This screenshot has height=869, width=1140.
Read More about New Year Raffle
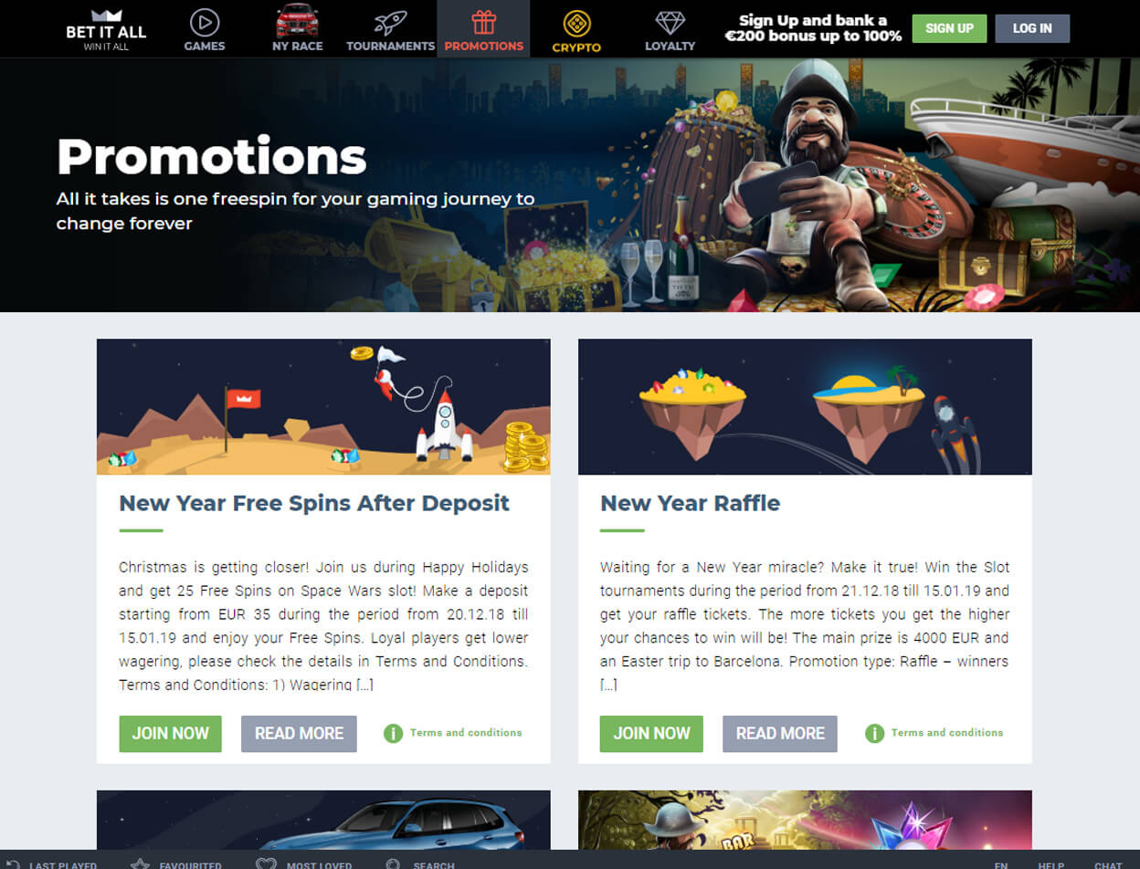780,734
